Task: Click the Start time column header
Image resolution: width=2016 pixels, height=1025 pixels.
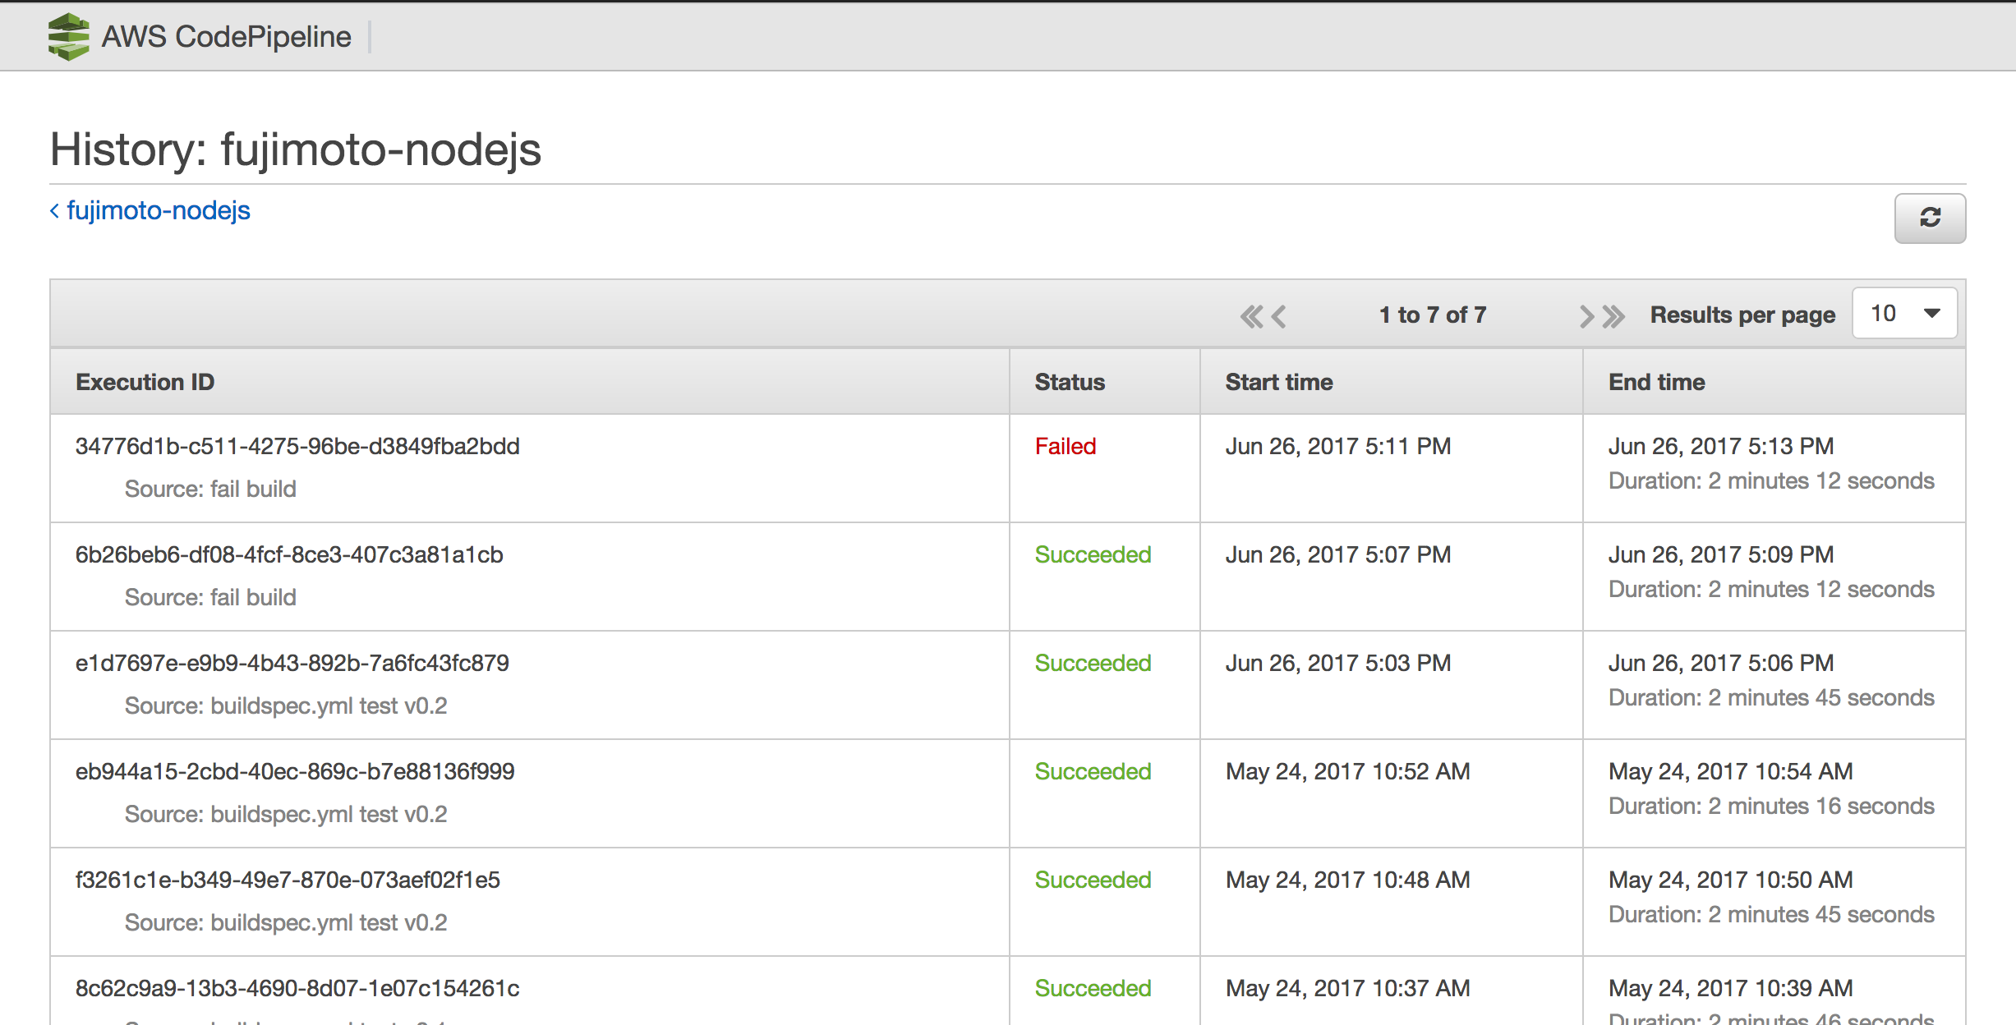Action: tap(1279, 382)
